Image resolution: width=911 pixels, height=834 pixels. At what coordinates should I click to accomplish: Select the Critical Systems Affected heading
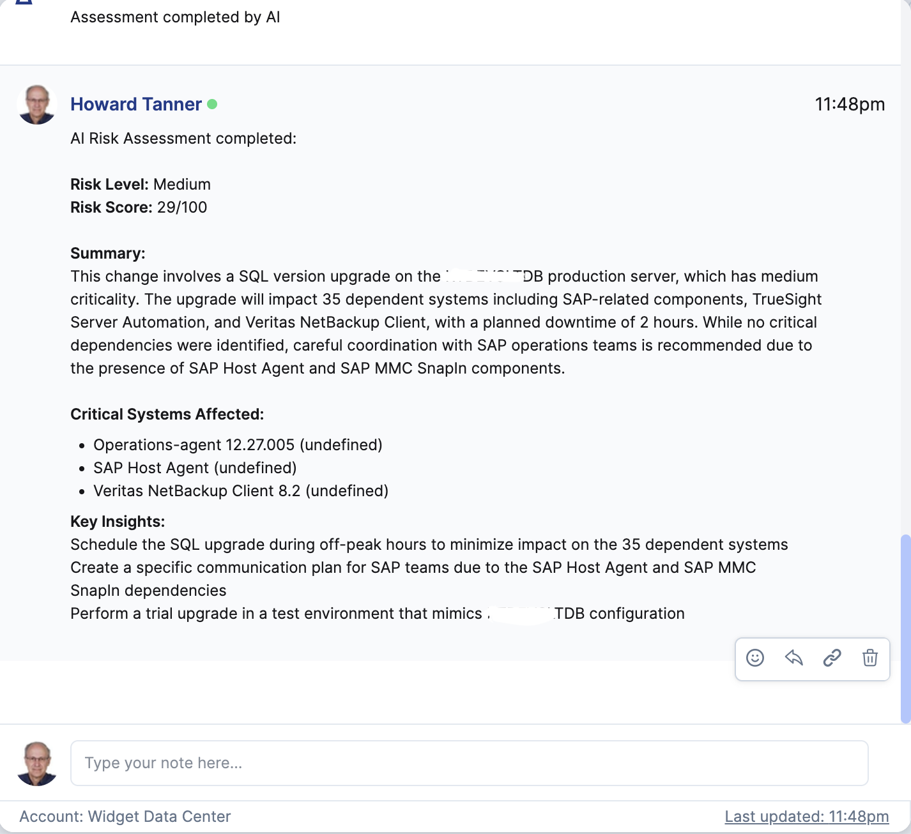(166, 414)
